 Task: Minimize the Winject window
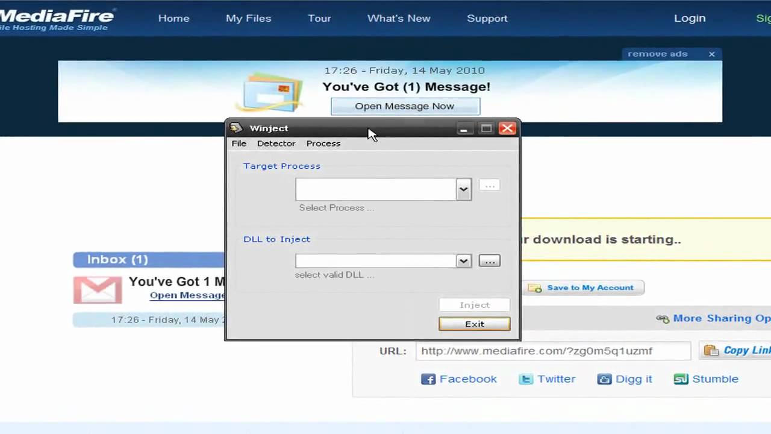(464, 128)
